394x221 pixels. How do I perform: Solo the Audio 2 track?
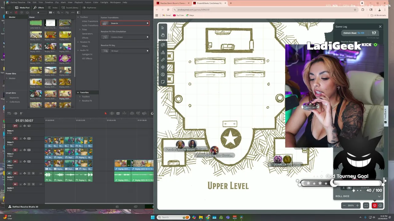(x=29, y=184)
